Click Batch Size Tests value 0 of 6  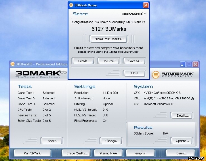(x=47, y=121)
